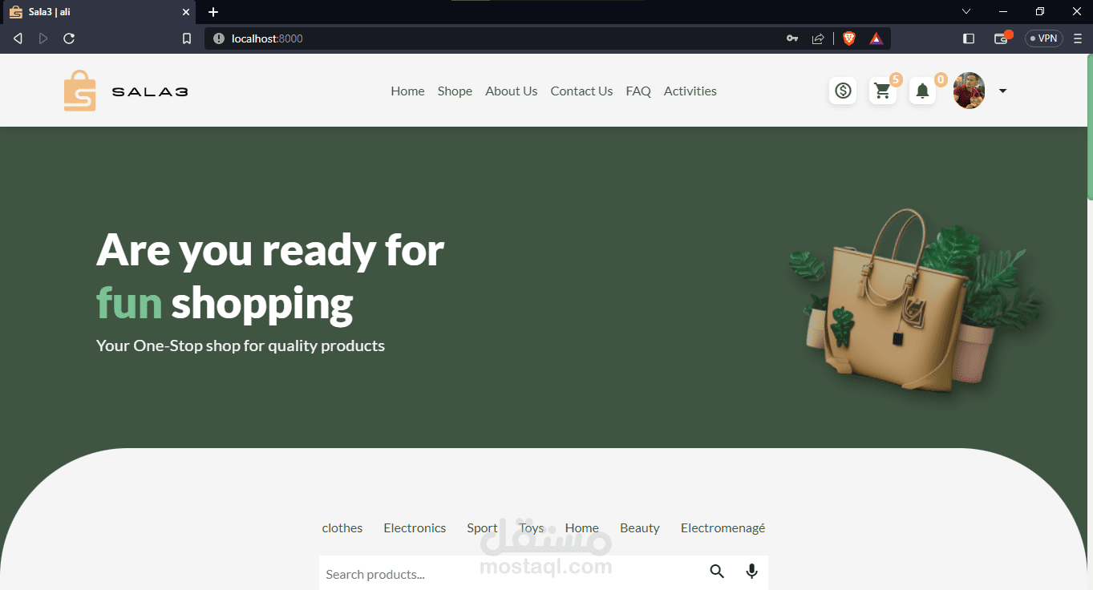Click the Sala3 shopping bag logo
Image resolution: width=1093 pixels, height=590 pixels.
(79, 91)
